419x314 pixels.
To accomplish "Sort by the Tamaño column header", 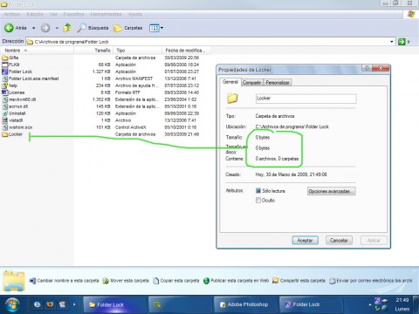I will 93,51.
